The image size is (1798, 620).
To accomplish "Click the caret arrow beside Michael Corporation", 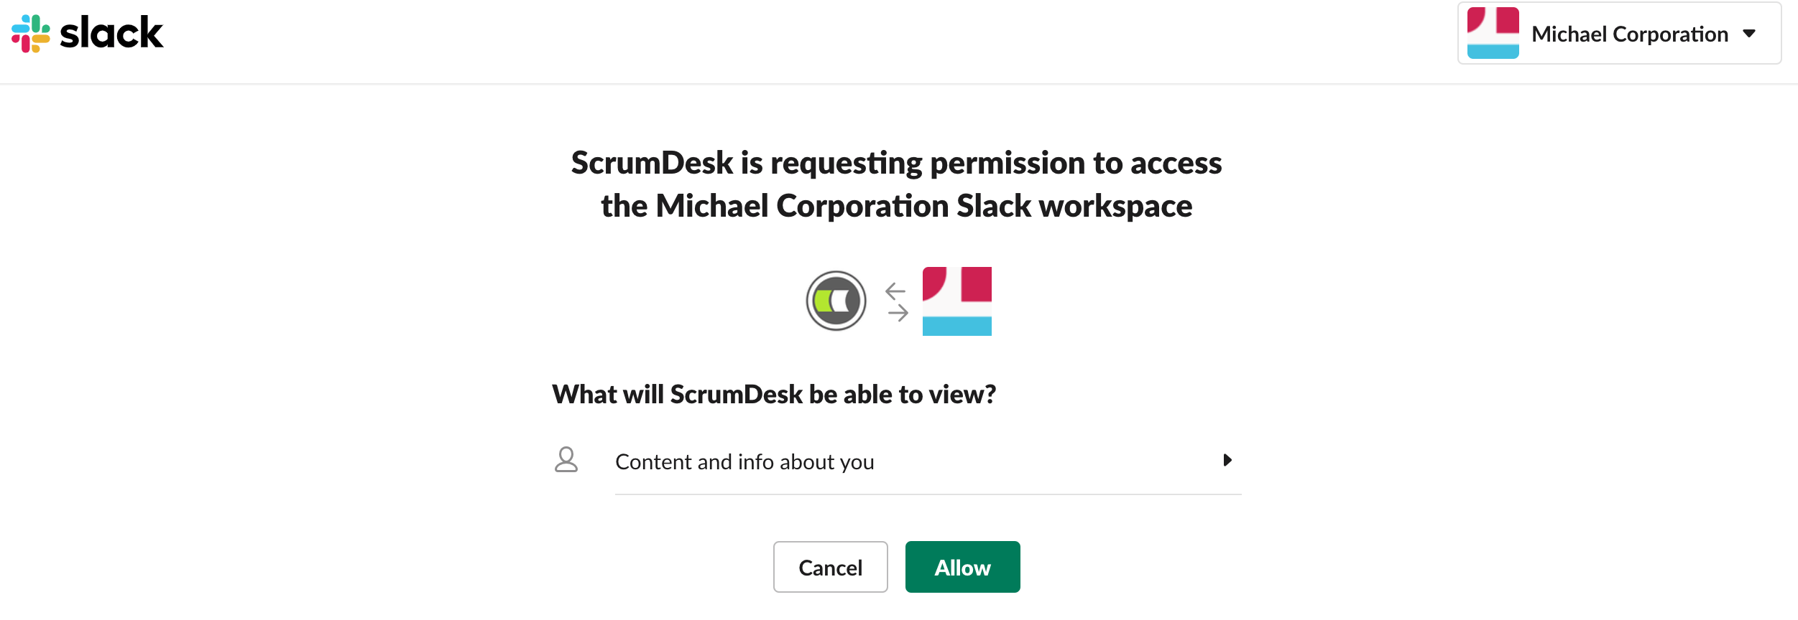I will pos(1749,34).
